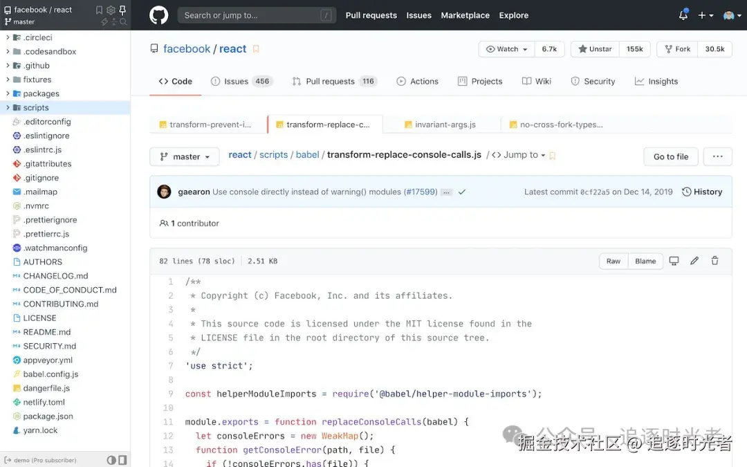Expand the packages folder

click(8, 93)
